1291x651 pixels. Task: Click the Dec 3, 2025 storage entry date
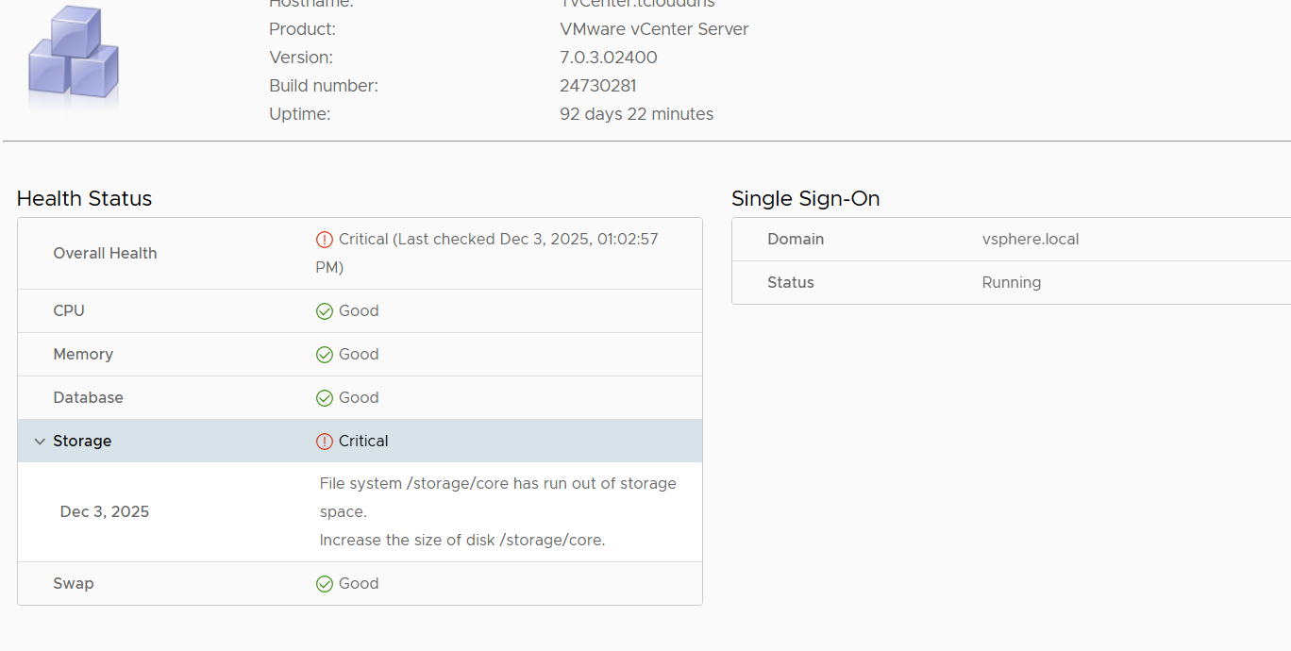[x=105, y=511]
